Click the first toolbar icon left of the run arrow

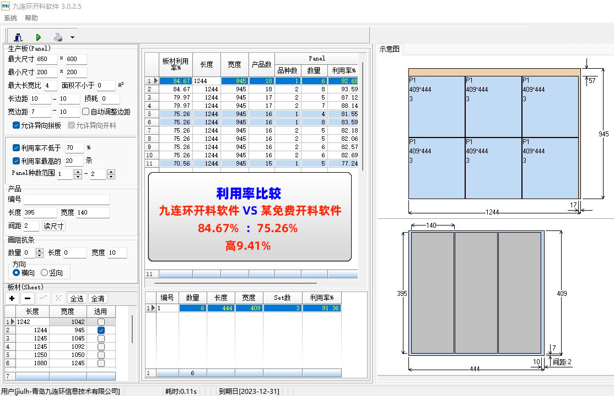click(x=18, y=37)
